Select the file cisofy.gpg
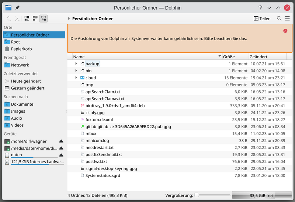This screenshot has height=202, width=295. click(95, 113)
